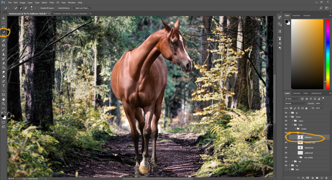The image size is (332, 180).
Task: Delete layer with trash icon
Action: pos(326,178)
